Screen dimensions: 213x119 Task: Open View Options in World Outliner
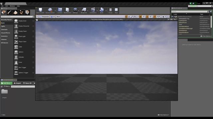(206, 36)
